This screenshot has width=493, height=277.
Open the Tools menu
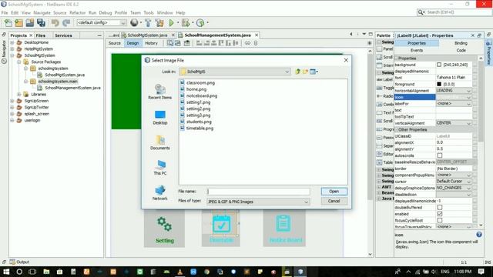coord(149,13)
